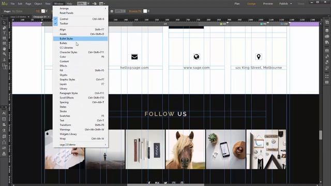Click the Fill color swatch
The height and width of the screenshot is (186, 331).
pyautogui.click(x=43, y=11)
